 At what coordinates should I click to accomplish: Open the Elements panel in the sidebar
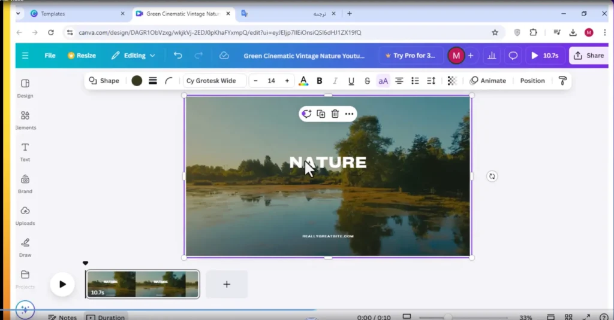coord(25,120)
